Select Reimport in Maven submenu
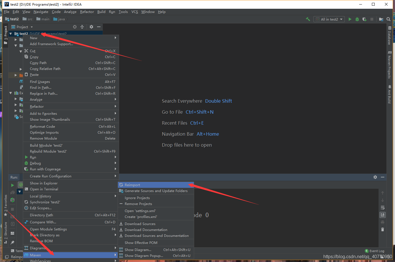Image resolution: width=395 pixels, height=262 pixels. pos(156,185)
